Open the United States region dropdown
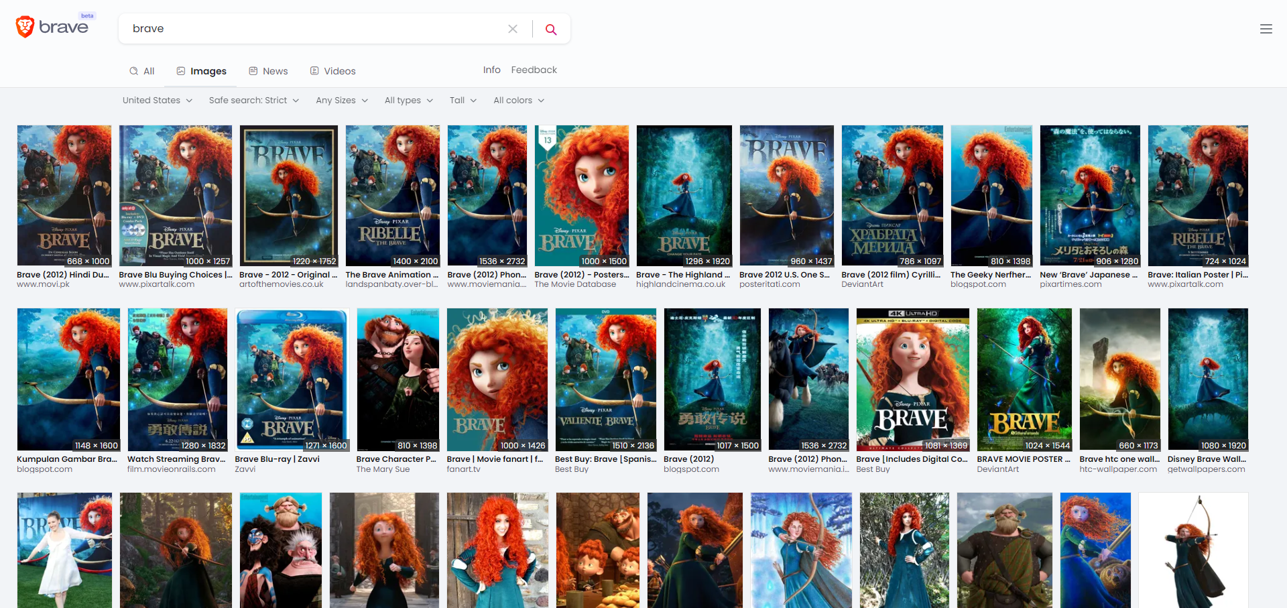Screen dimensions: 1287x608 (x=158, y=101)
